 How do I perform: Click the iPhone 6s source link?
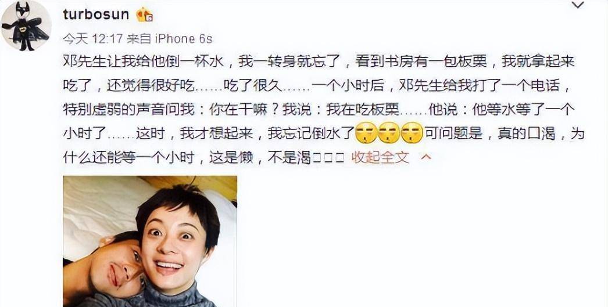[184, 38]
